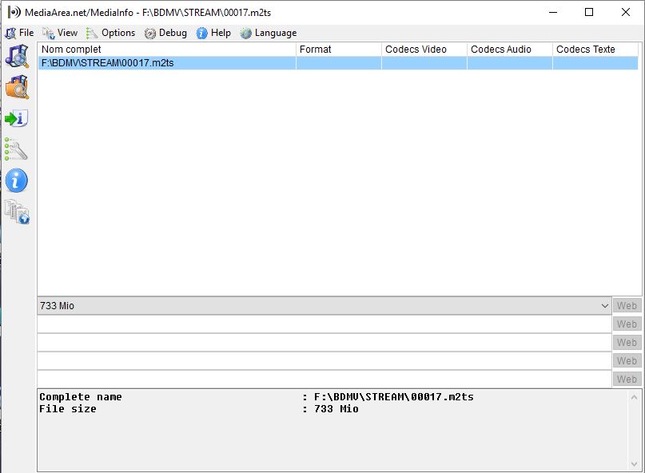
Task: Click the third empty info field
Action: pos(324,361)
